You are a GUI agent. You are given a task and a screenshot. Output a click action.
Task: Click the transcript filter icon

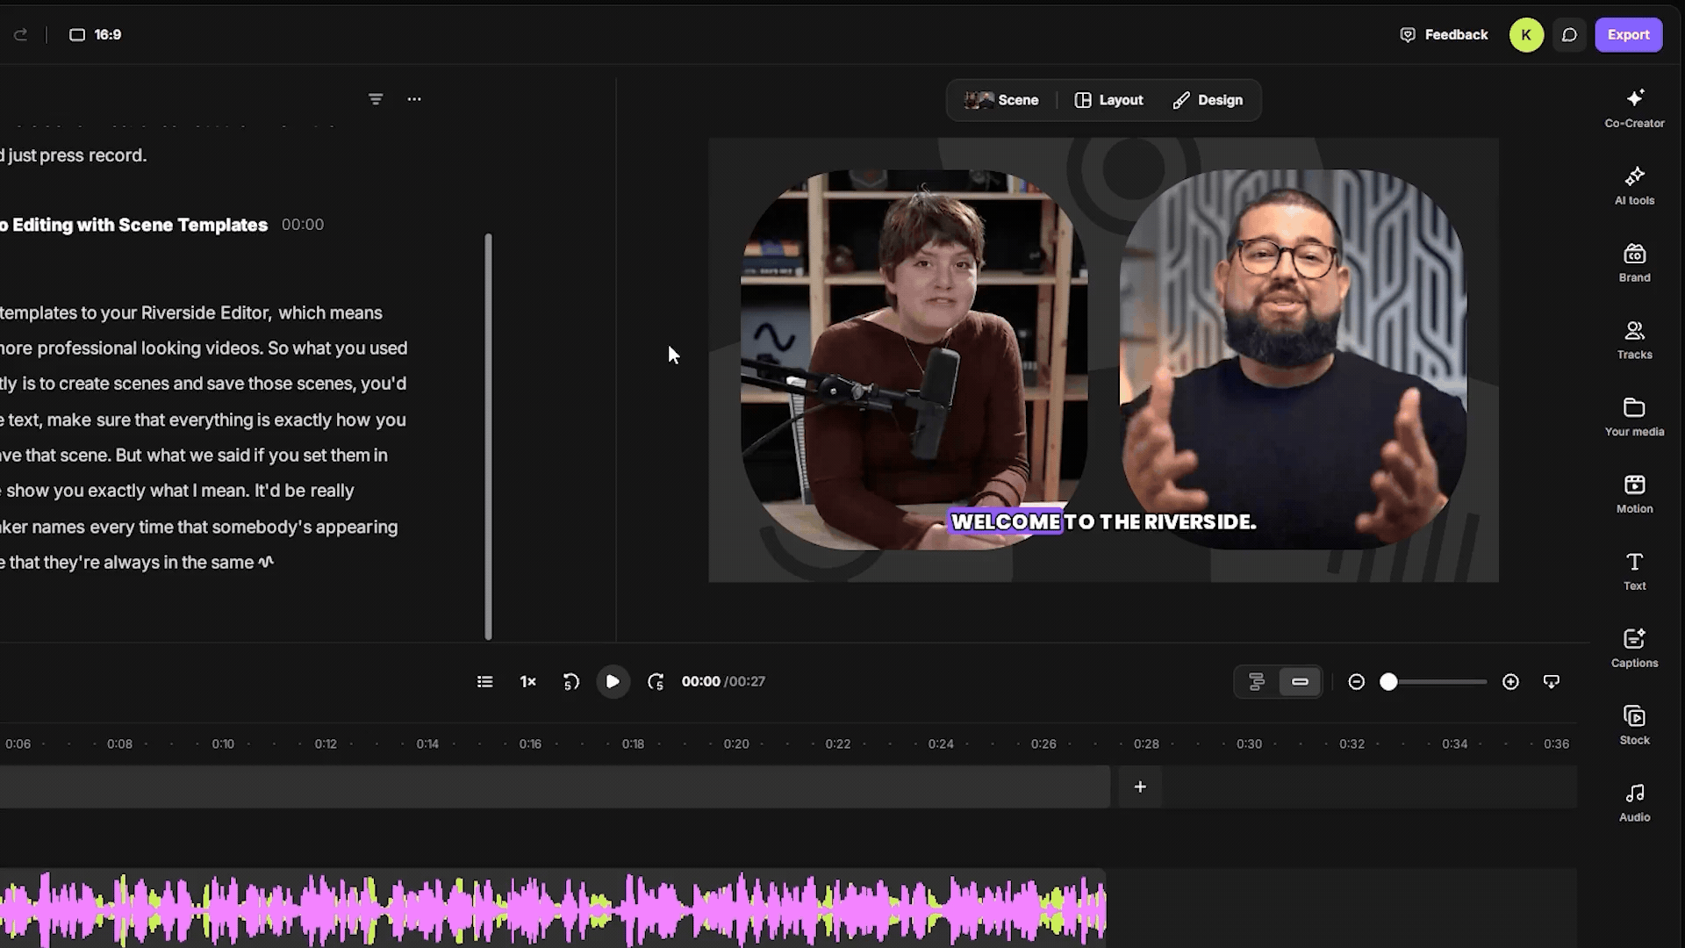point(376,99)
